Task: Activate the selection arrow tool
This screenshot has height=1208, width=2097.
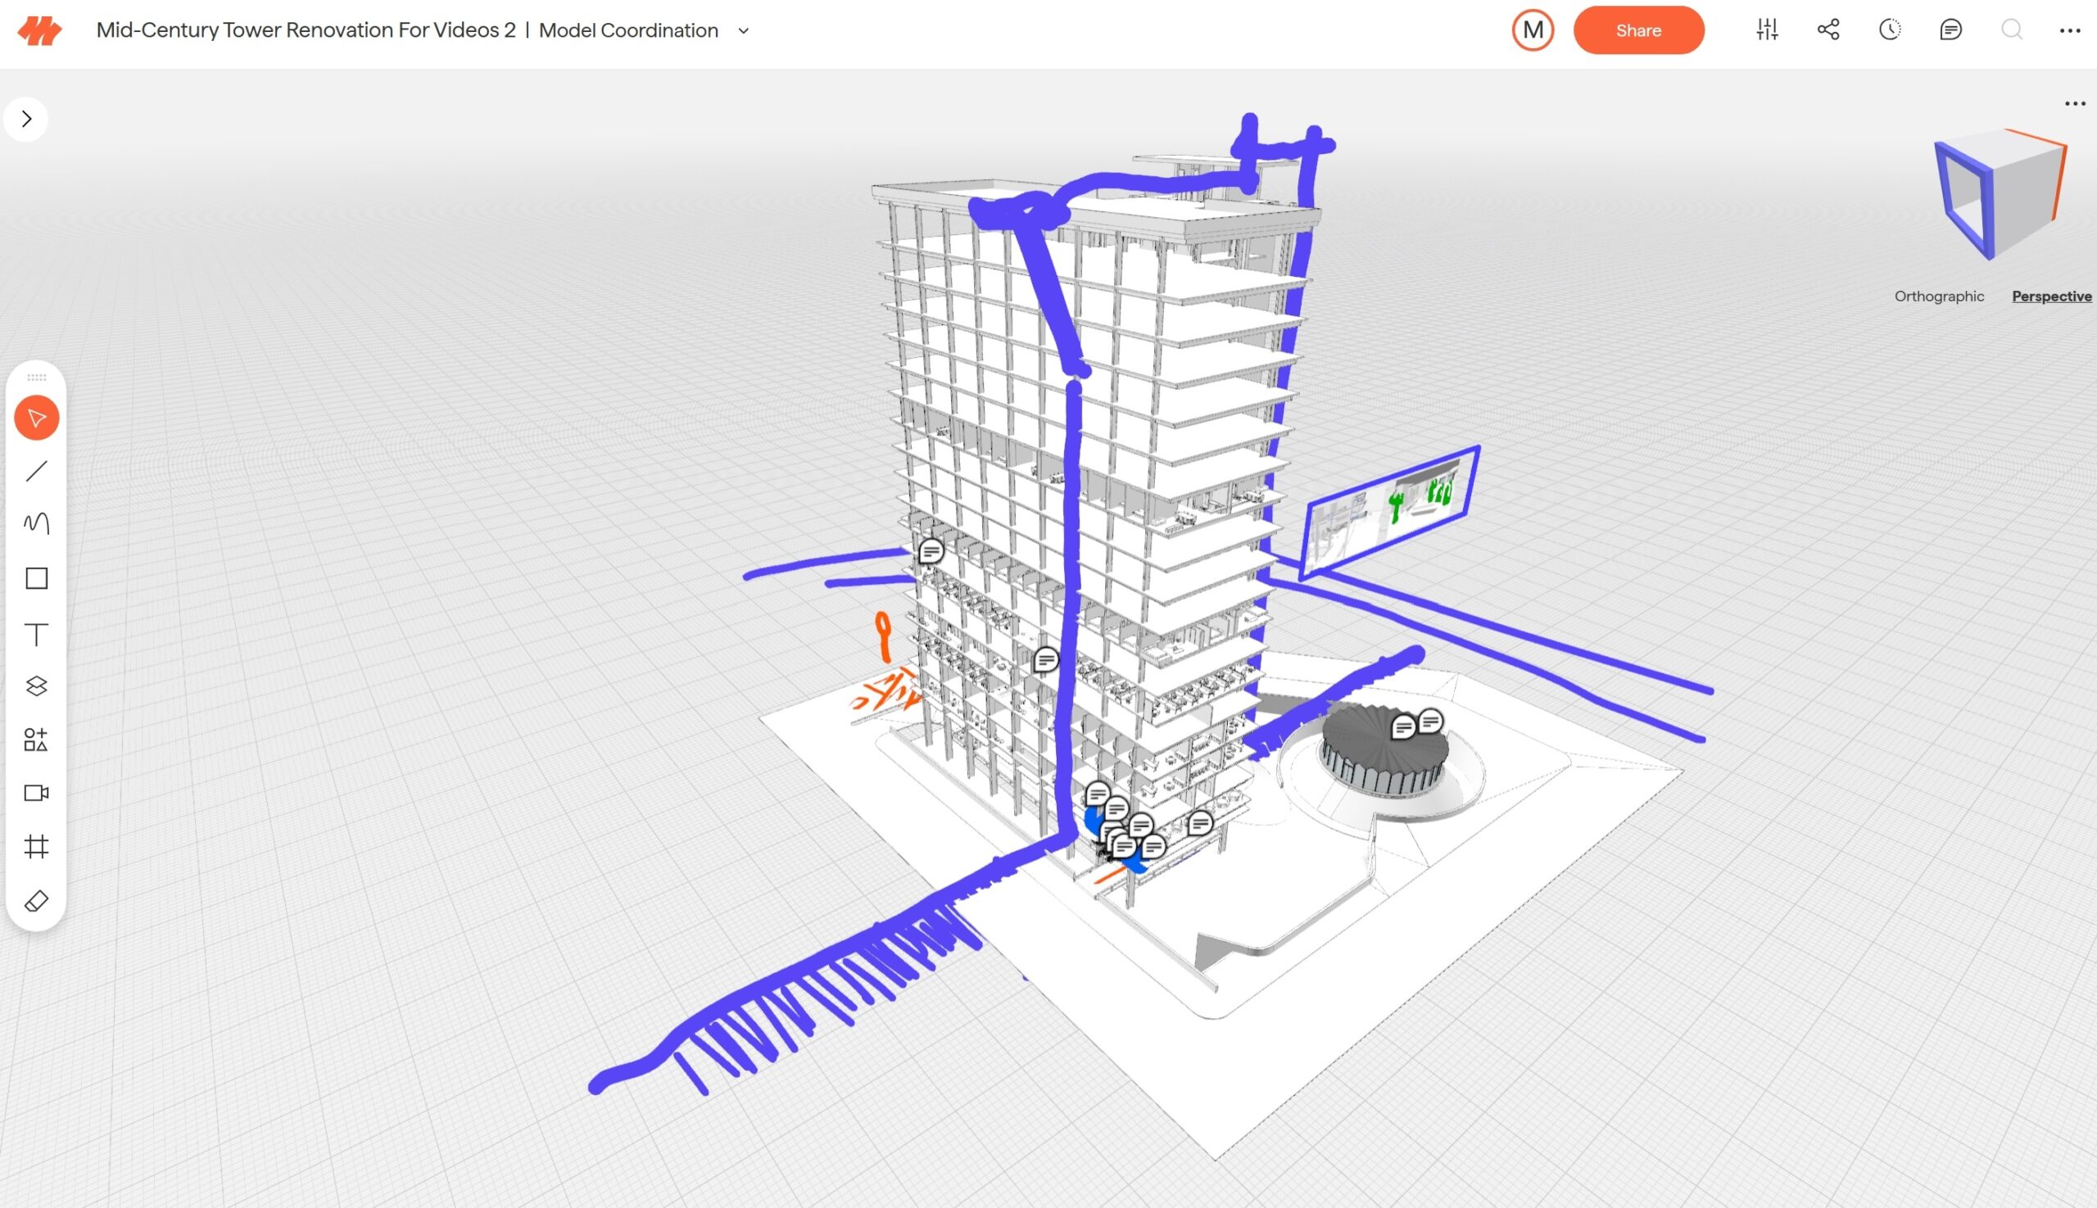Action: pyautogui.click(x=37, y=418)
